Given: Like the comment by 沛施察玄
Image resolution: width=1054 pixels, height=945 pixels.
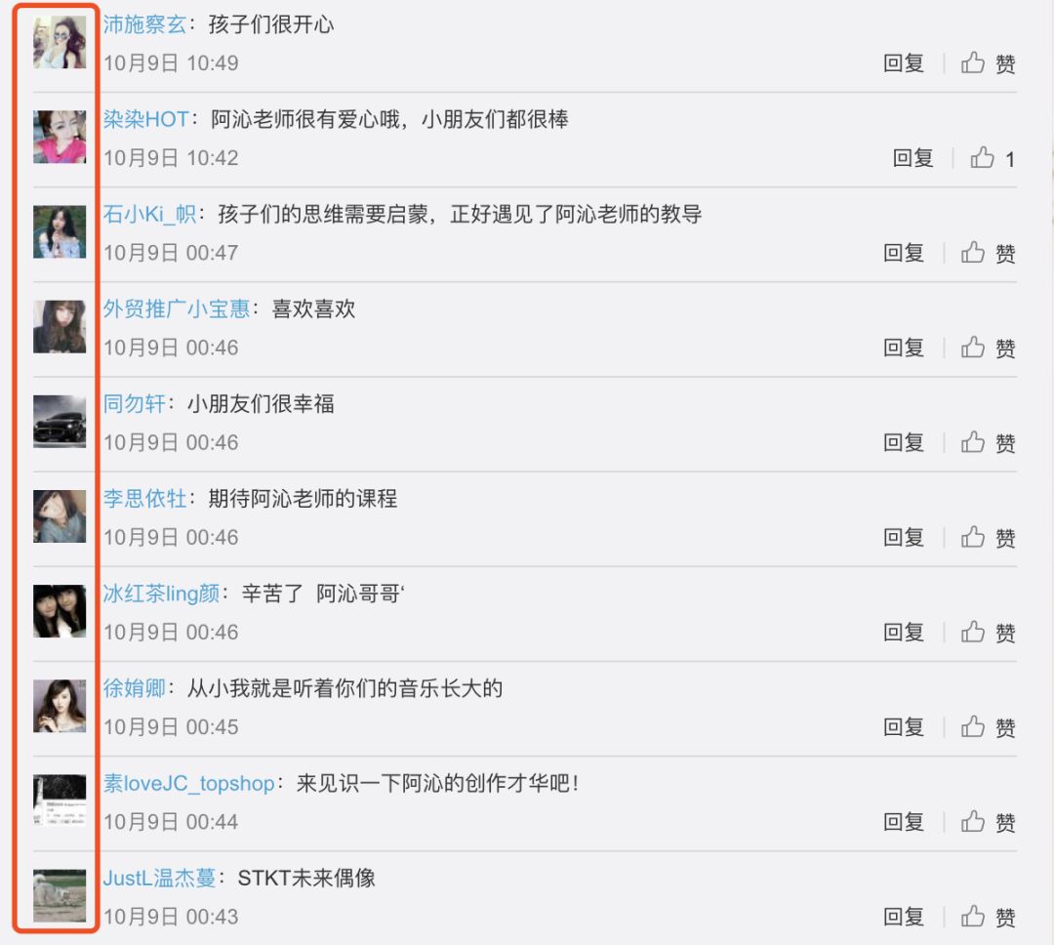Looking at the screenshot, I should coord(988,63).
